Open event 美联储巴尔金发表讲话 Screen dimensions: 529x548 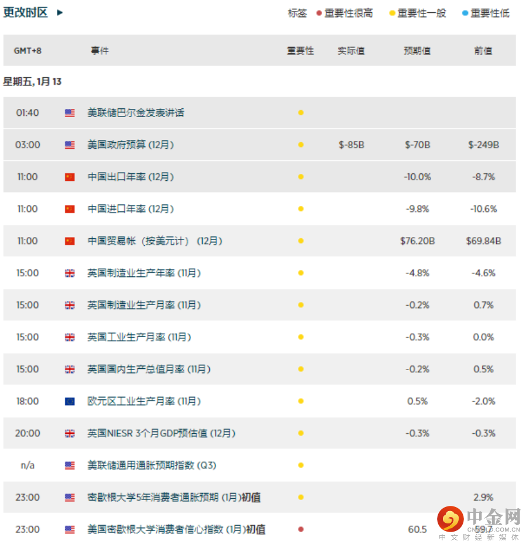136,112
